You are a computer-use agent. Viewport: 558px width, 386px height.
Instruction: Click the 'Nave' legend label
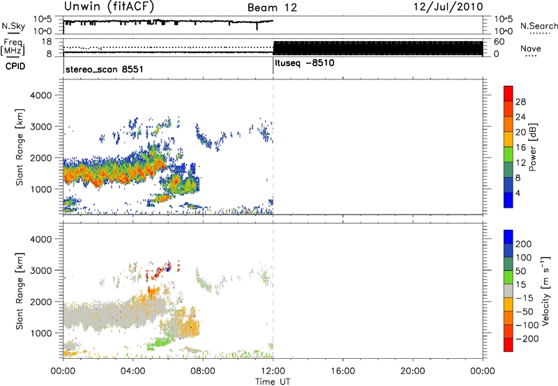coord(530,49)
